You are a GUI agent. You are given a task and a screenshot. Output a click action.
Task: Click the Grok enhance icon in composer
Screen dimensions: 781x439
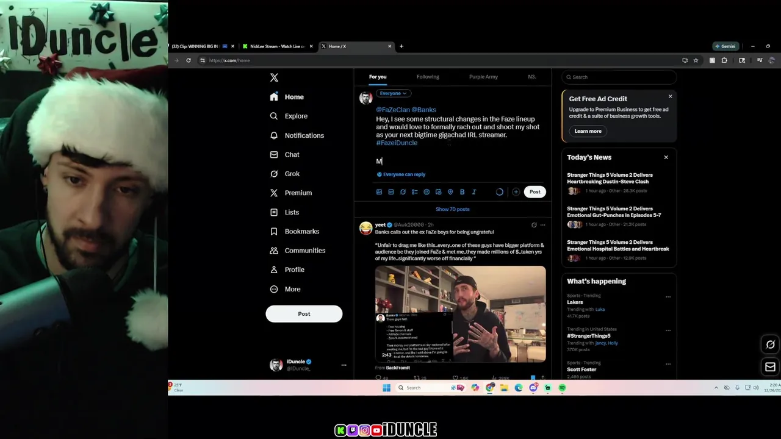click(x=403, y=192)
